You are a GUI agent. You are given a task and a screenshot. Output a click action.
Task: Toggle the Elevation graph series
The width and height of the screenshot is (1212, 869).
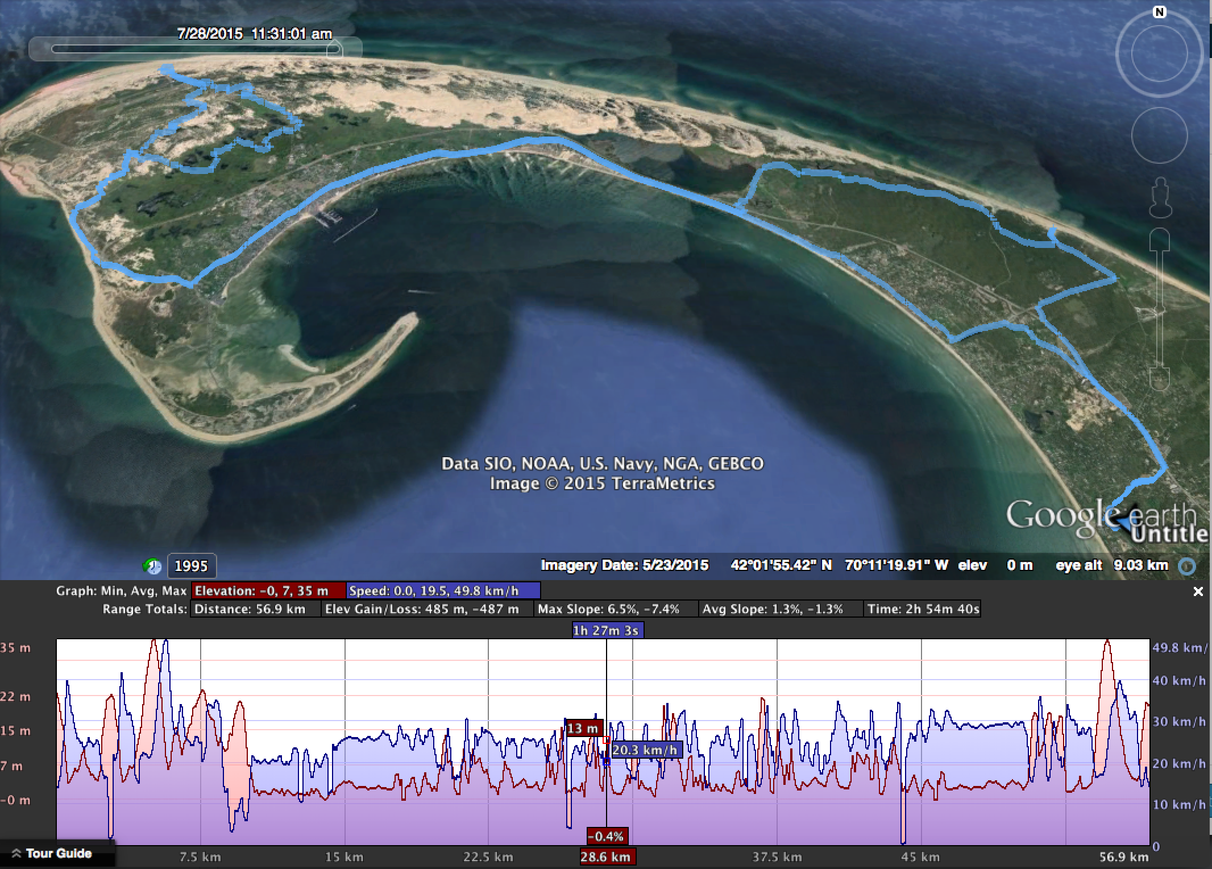(x=268, y=591)
